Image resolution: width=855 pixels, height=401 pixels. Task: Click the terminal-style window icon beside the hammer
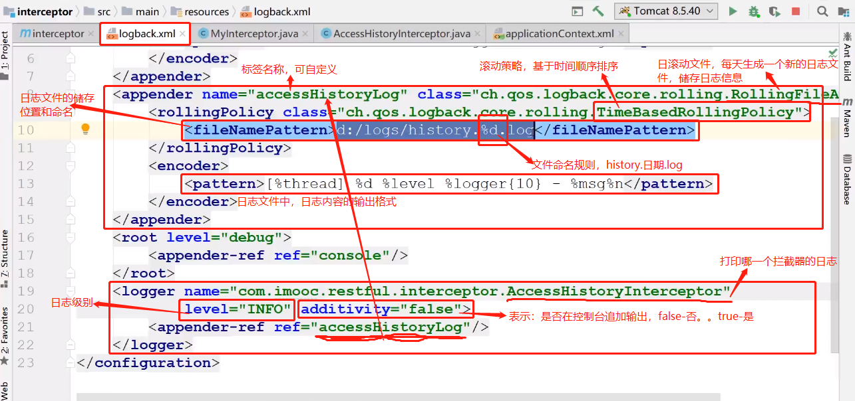(578, 11)
